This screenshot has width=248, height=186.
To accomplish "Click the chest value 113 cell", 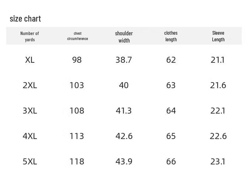I will tap(77, 136).
